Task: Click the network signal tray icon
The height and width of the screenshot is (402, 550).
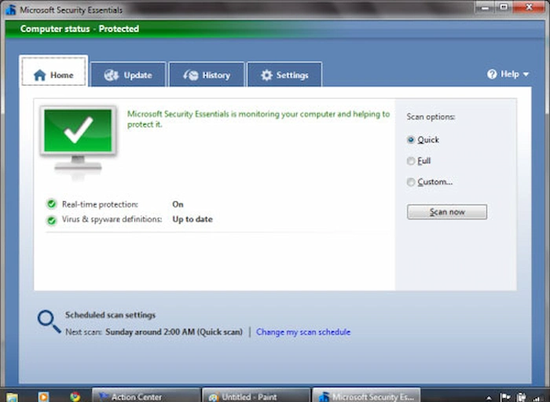Action: (x=538, y=397)
